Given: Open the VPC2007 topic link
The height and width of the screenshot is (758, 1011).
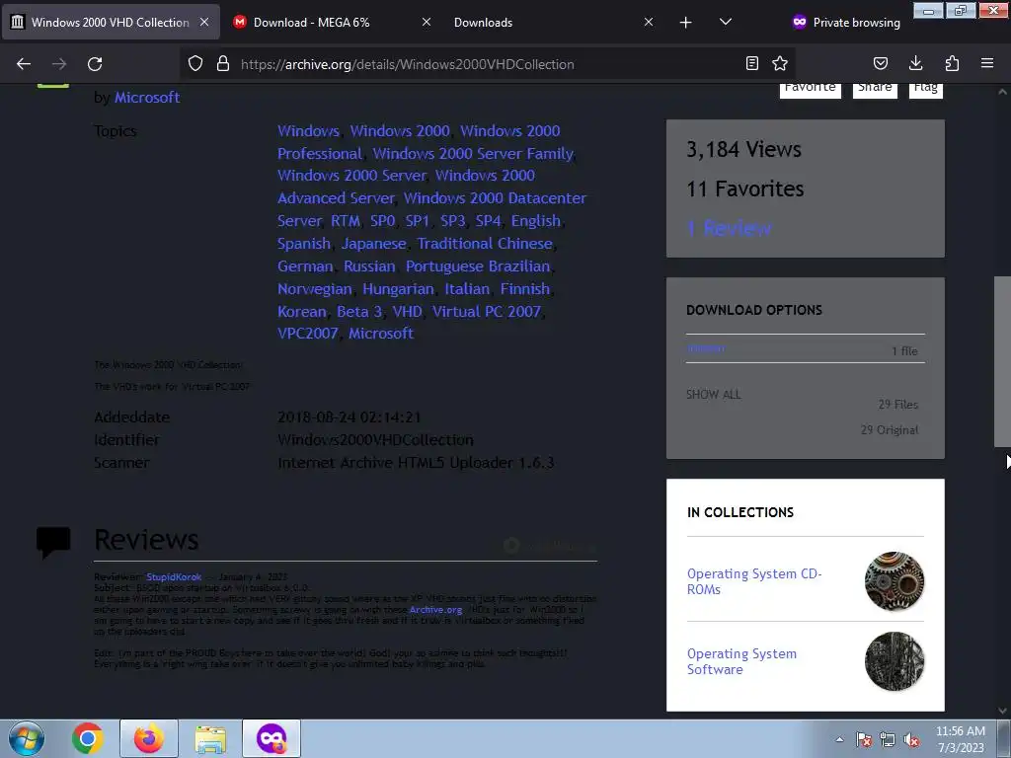Looking at the screenshot, I should click(308, 334).
